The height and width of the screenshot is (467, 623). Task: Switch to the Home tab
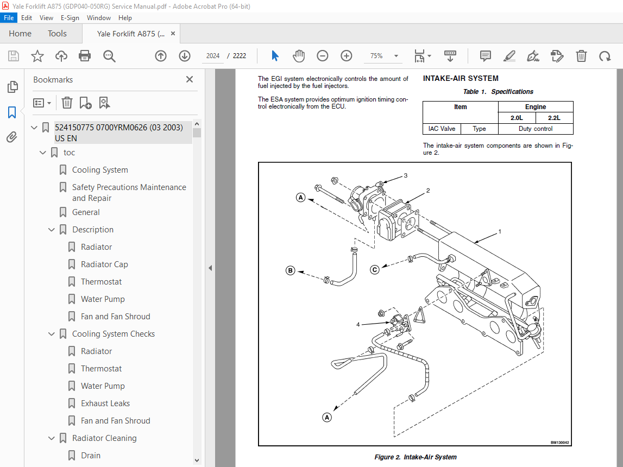point(20,33)
